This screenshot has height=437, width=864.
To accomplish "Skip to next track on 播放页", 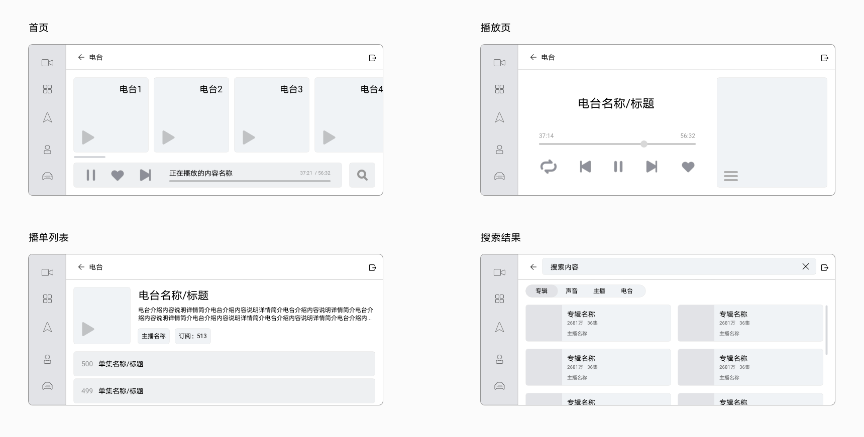I will tap(652, 167).
